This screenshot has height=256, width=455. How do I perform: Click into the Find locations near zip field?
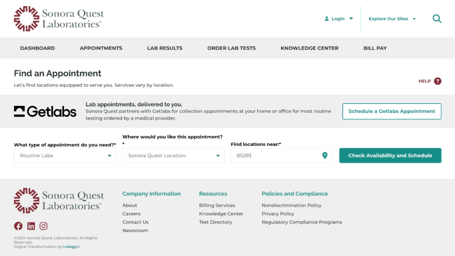(x=282, y=155)
